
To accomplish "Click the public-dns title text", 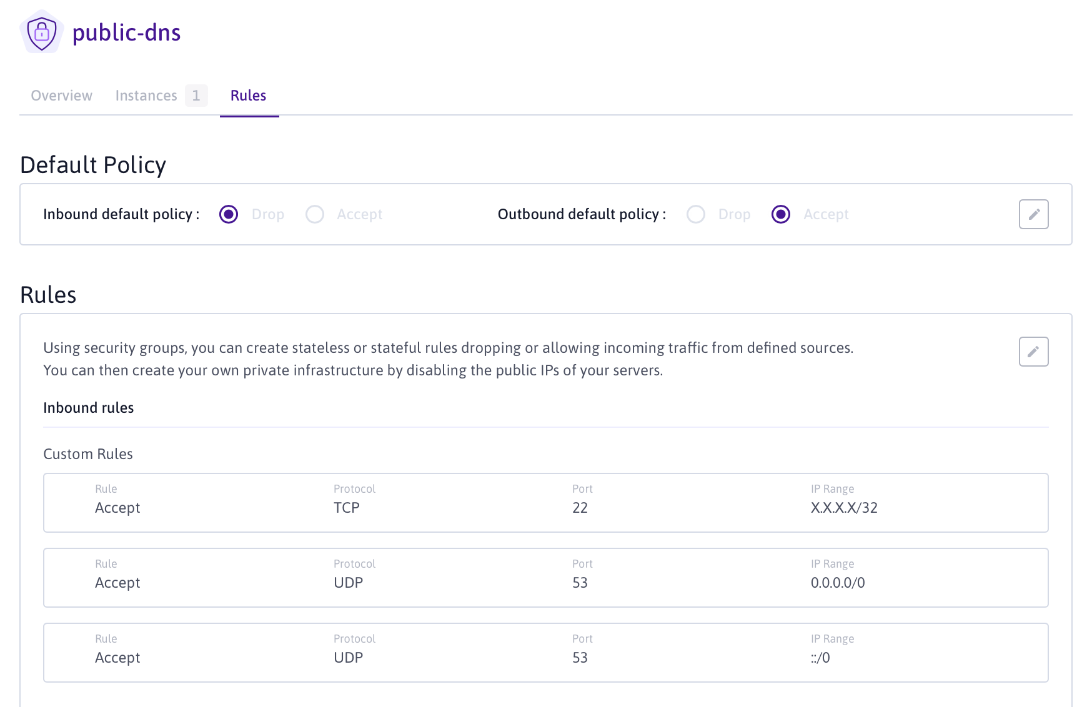I will (127, 32).
